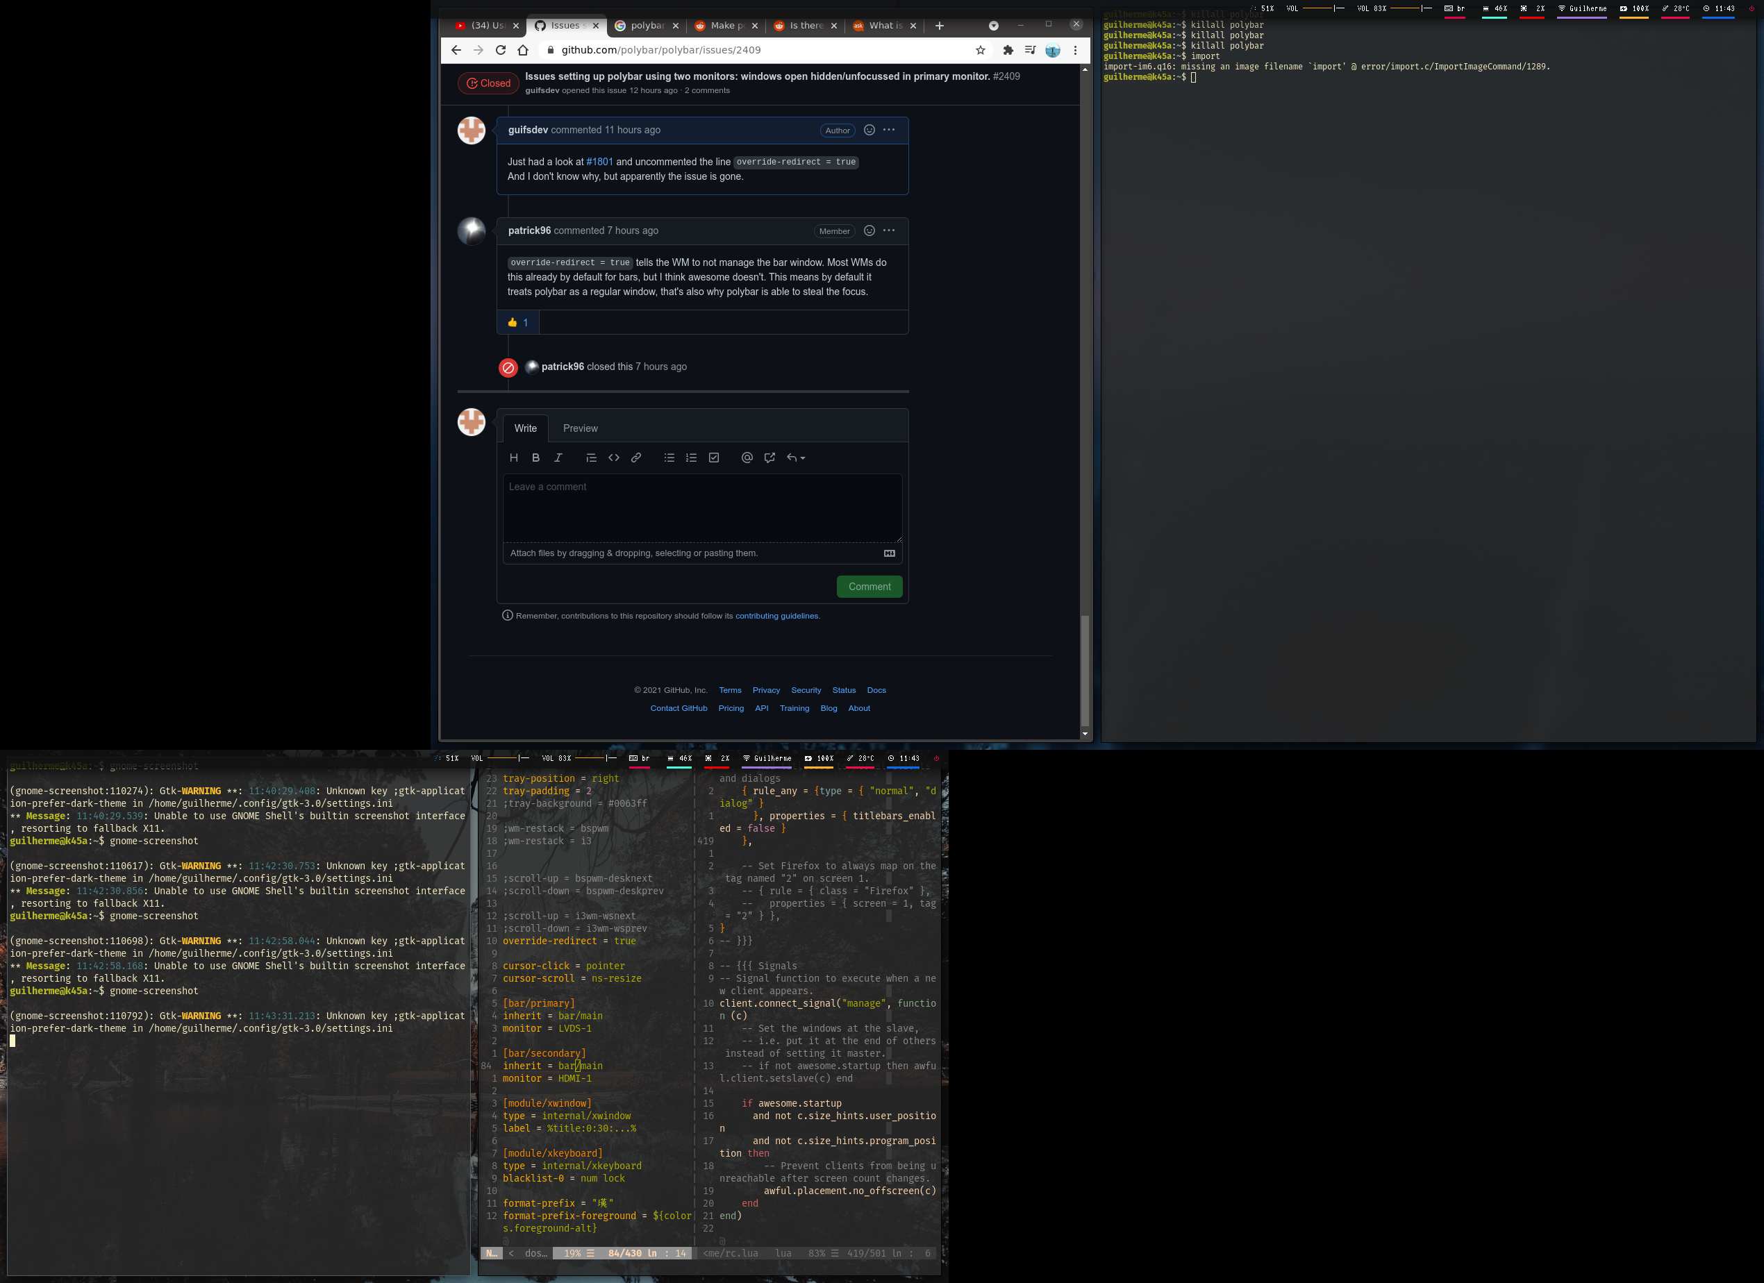Screen dimensions: 1764x1283
Task: Open saved replies dropdown in the editor toolbar
Action: [x=795, y=458]
